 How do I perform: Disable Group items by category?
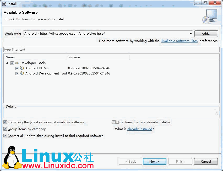pos(5,129)
